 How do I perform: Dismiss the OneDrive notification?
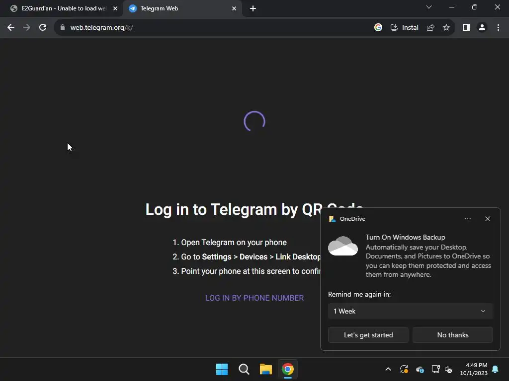pyautogui.click(x=488, y=219)
